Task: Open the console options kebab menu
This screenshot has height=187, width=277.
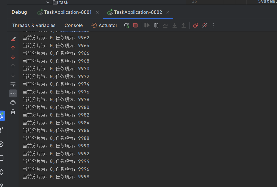Action: [214, 25]
